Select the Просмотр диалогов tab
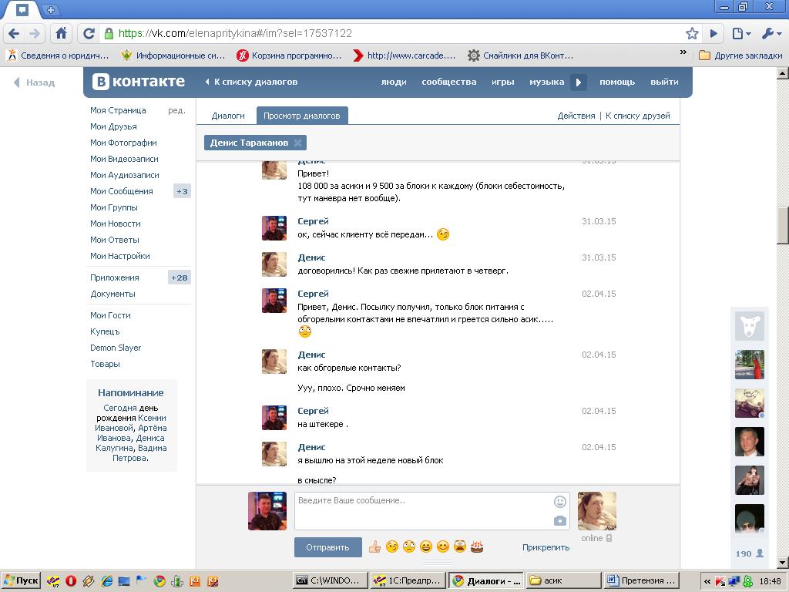The image size is (789, 592). click(302, 116)
